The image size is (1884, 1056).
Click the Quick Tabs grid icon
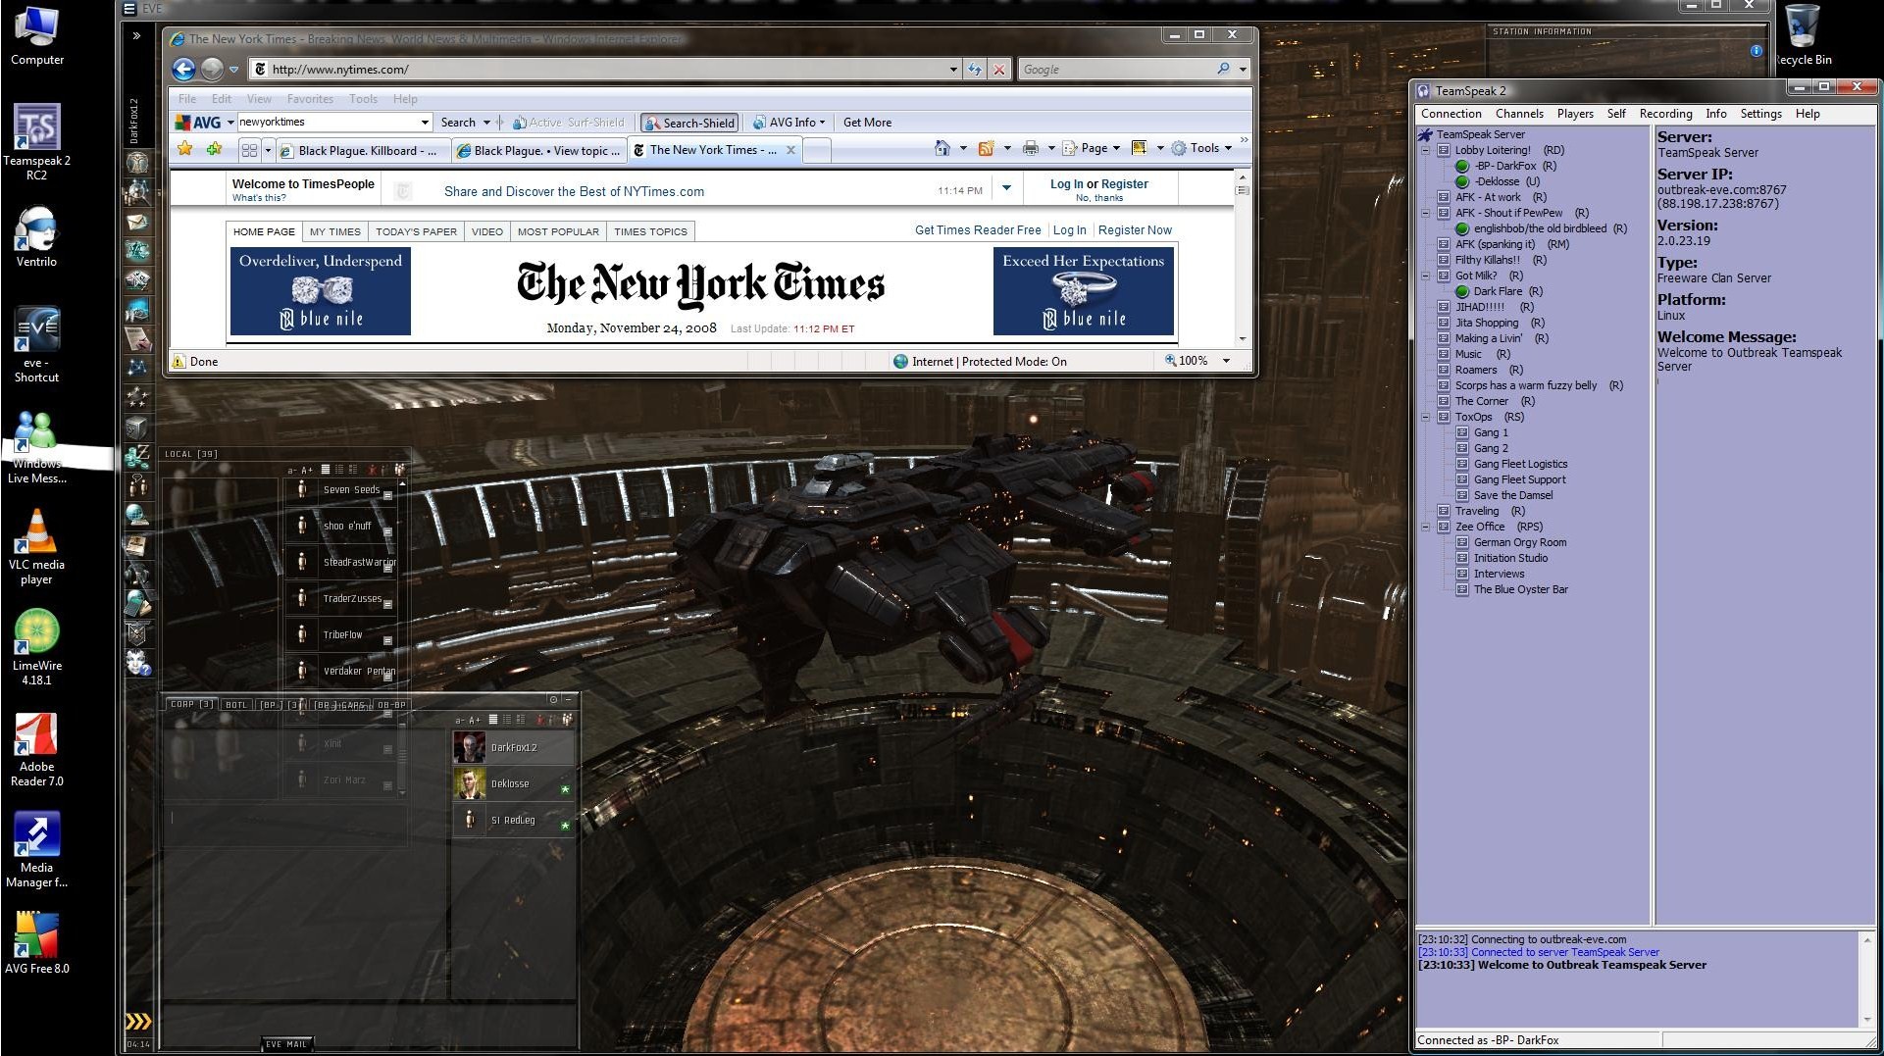coord(249,150)
